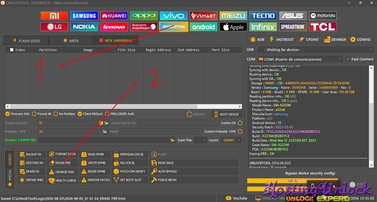Open the YouTube link in status bar
The image size is (377, 202).
(236, 198)
